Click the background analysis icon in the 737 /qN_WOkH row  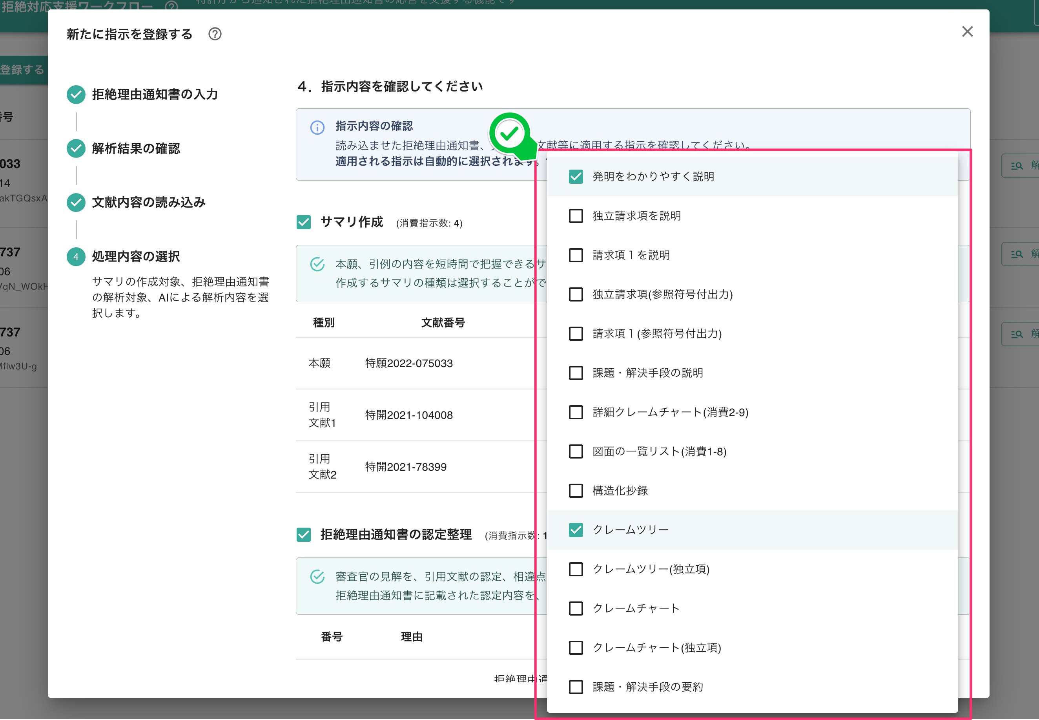1017,254
